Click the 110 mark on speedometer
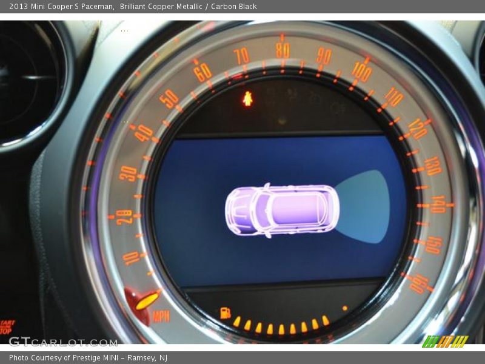The height and width of the screenshot is (364, 485). (x=393, y=97)
